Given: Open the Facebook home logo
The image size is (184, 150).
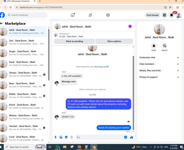Looking at the screenshot, I should (2, 15).
